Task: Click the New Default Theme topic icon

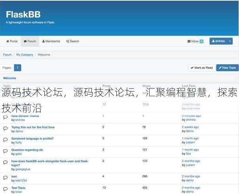Action: click(5, 117)
